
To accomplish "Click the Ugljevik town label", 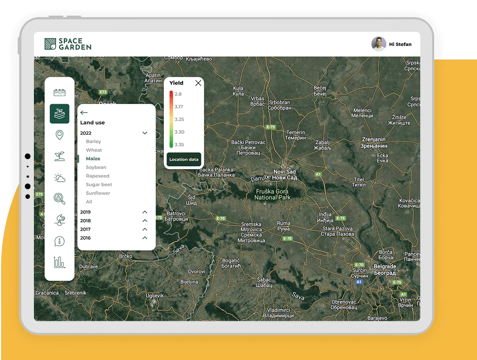I will 154,295.
